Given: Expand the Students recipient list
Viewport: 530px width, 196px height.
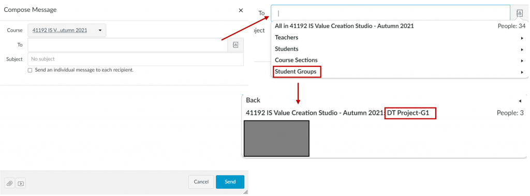Looking at the screenshot, I should pos(400,49).
